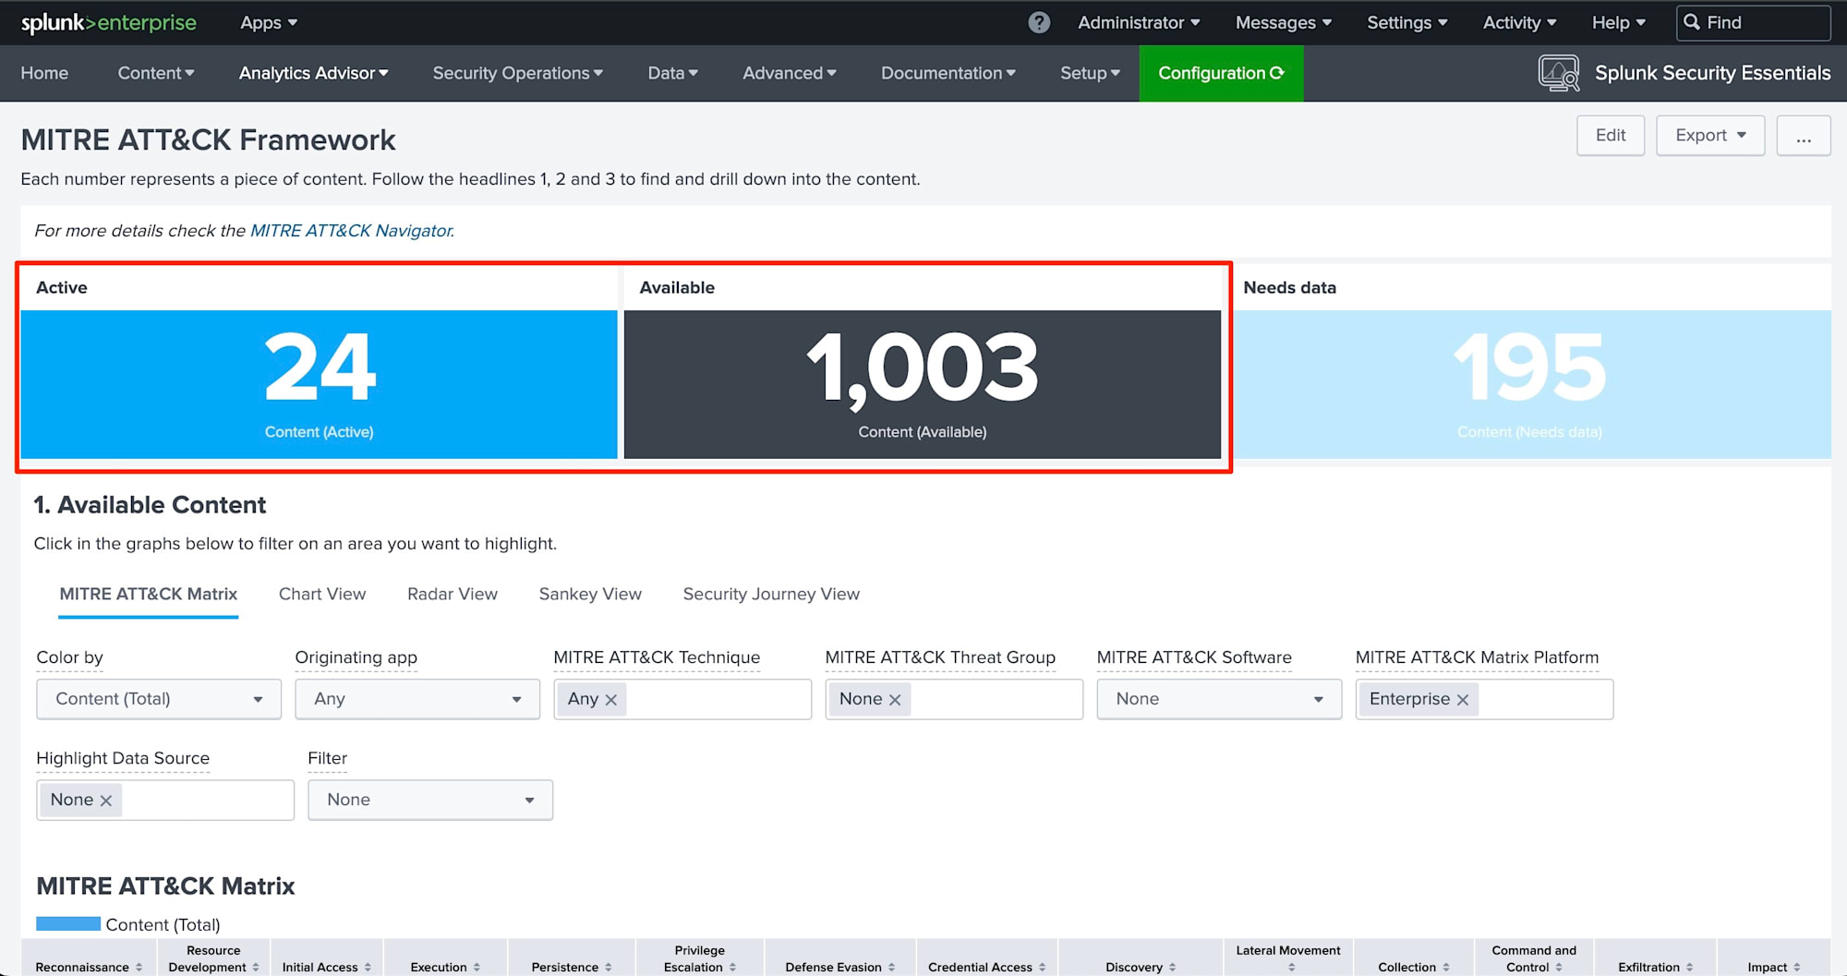
Task: Open the Activity menu
Action: click(x=1519, y=22)
